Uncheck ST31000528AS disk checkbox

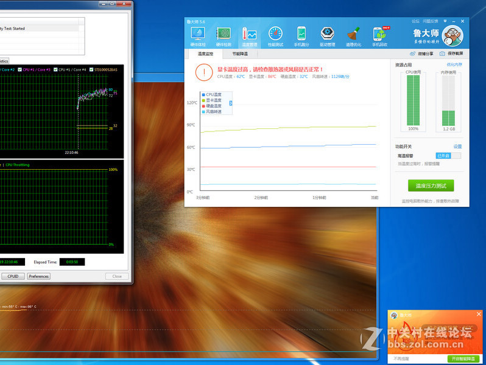pyautogui.click(x=91, y=69)
